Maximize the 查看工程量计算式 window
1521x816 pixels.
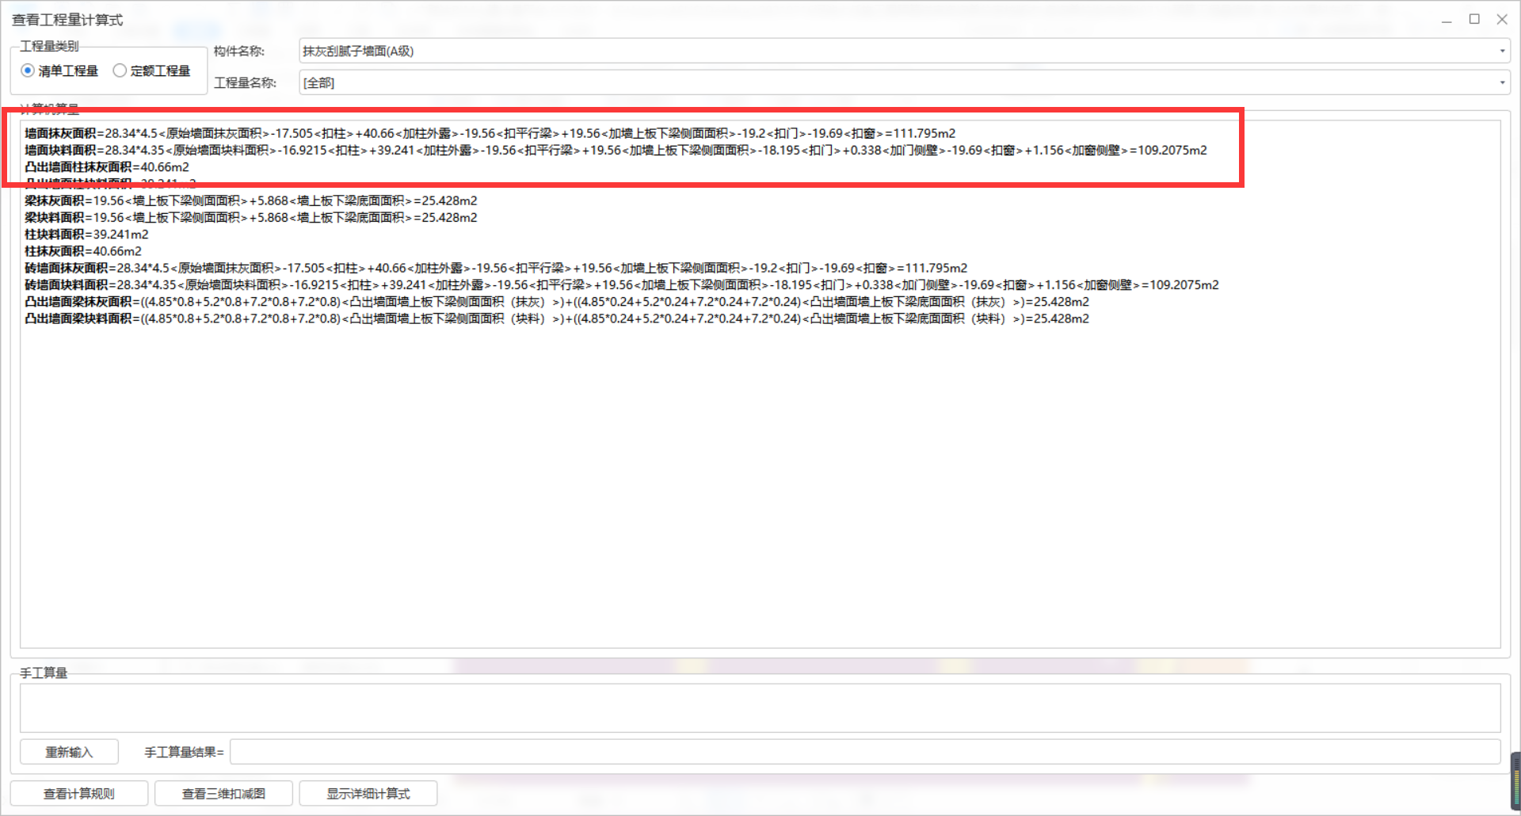[x=1474, y=19]
